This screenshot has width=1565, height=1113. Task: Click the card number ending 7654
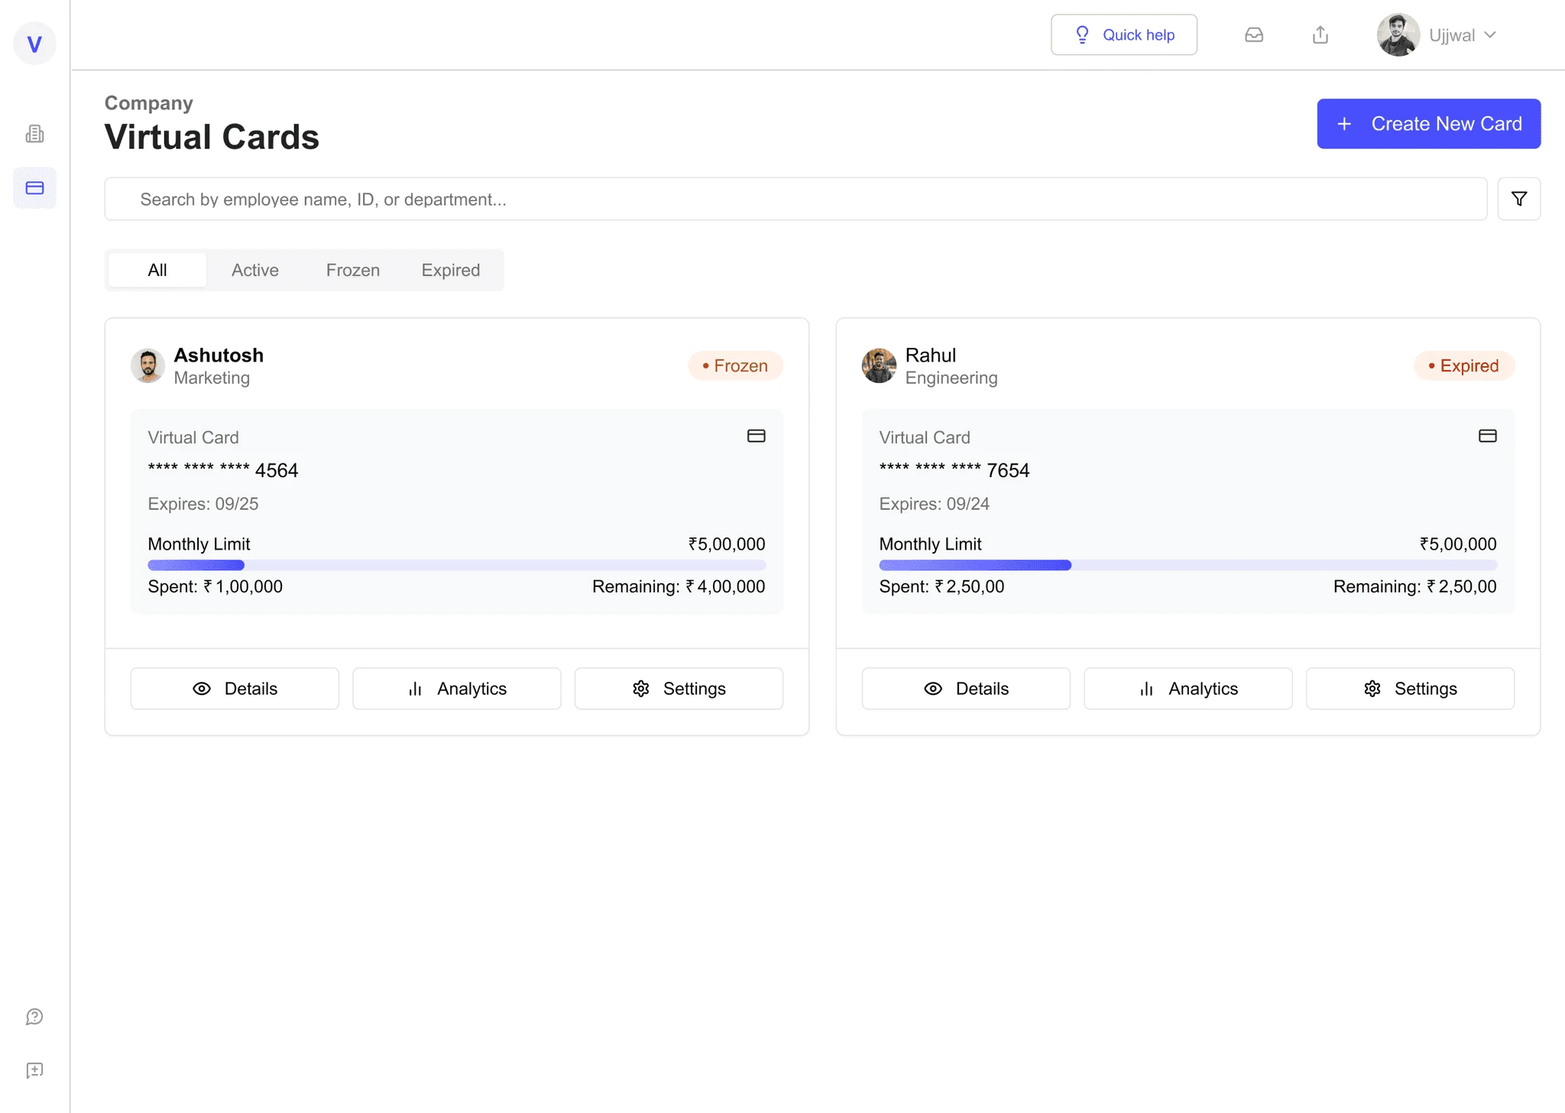click(954, 470)
